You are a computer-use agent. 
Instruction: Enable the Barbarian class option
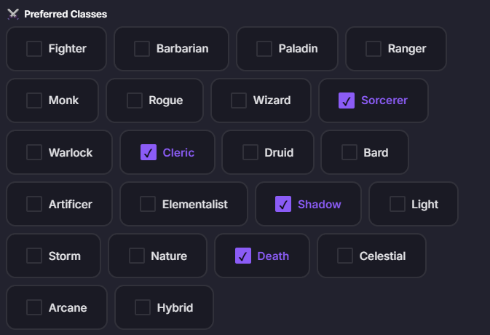[142, 49]
